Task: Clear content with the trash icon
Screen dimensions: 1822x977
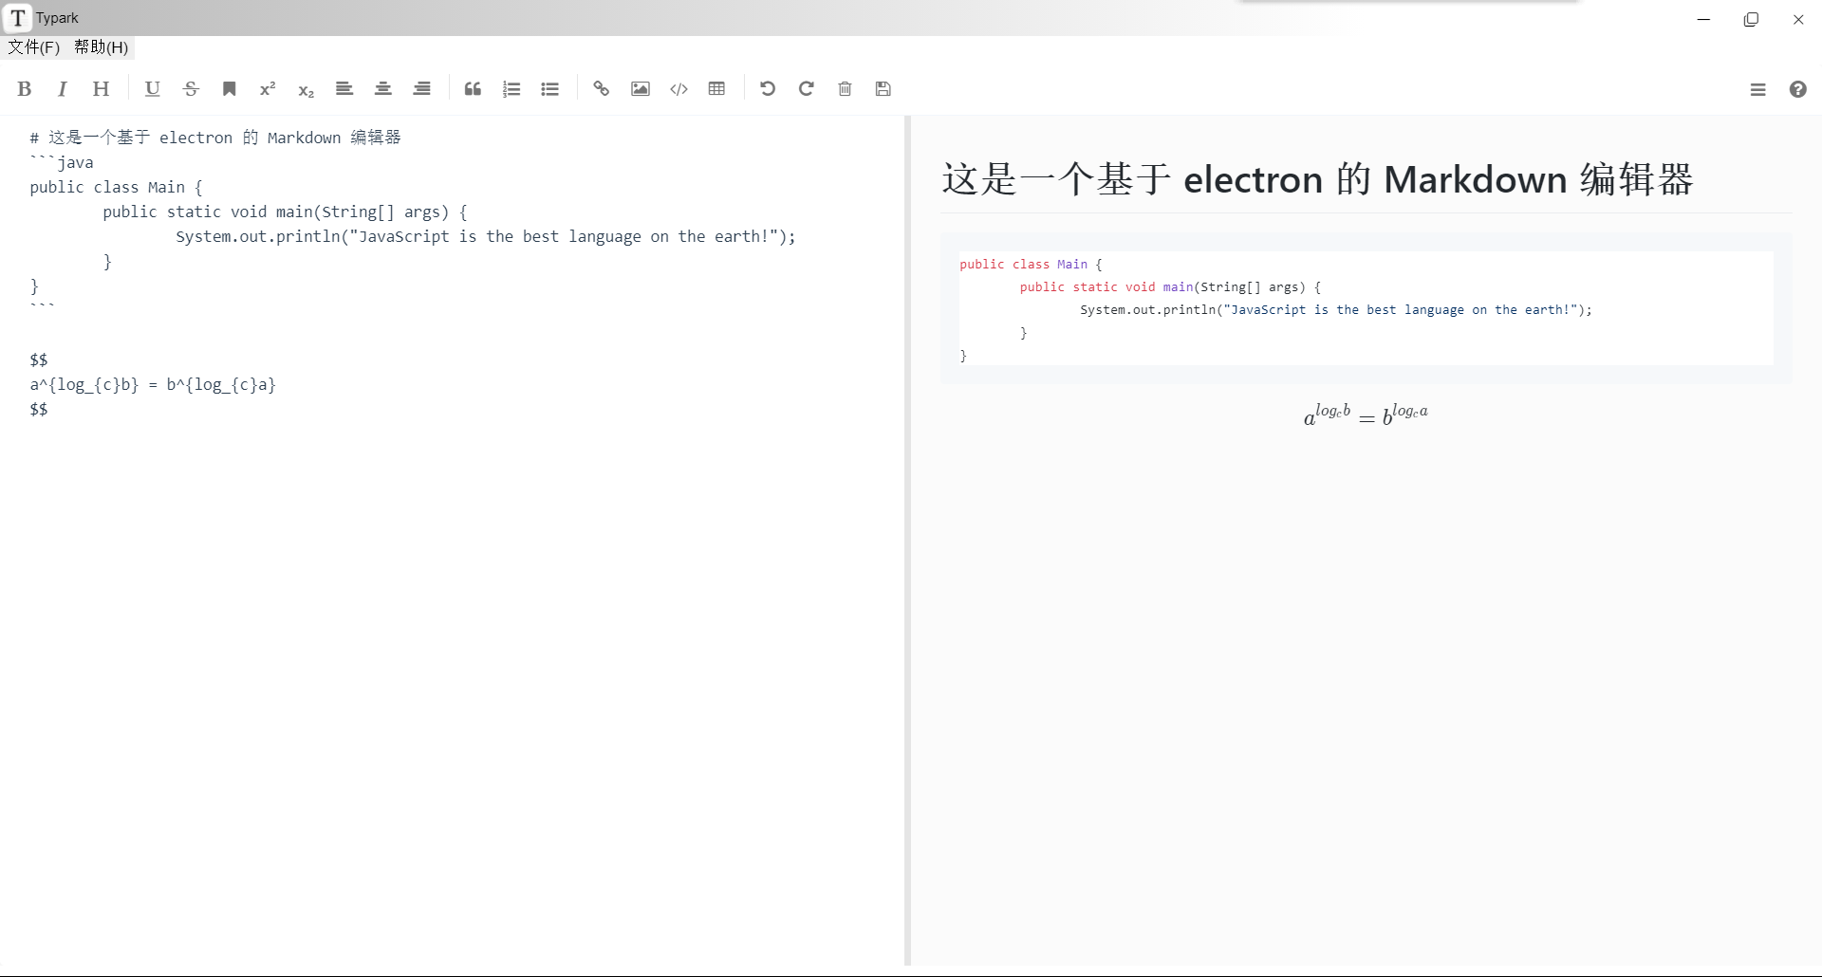Action: tap(845, 89)
